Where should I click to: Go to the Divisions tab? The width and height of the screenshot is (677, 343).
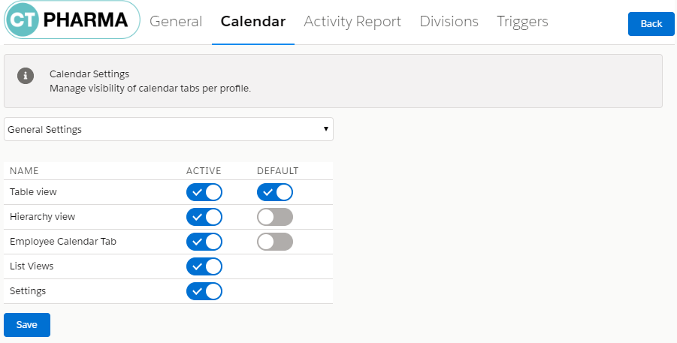tap(449, 22)
